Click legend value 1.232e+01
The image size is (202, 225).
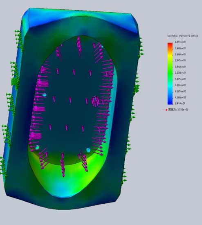pyautogui.click(x=180, y=85)
